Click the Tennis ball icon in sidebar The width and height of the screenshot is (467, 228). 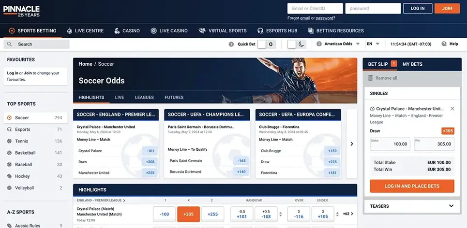click(10, 141)
